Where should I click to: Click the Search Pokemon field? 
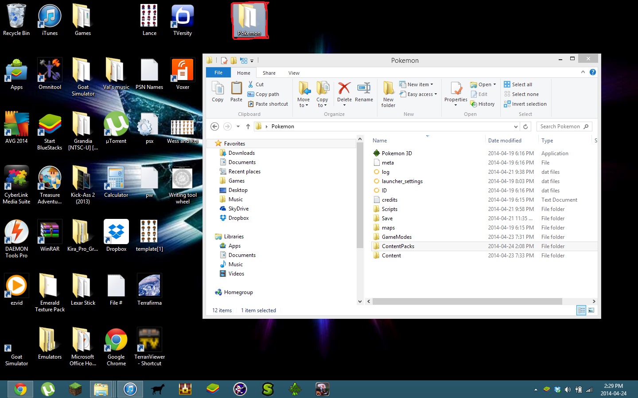pyautogui.click(x=564, y=126)
